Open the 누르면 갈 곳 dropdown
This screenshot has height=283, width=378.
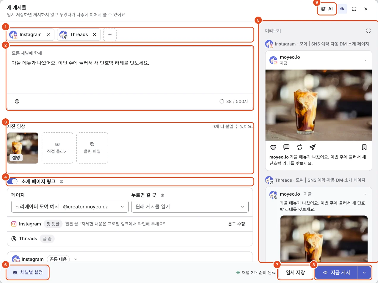click(190, 207)
